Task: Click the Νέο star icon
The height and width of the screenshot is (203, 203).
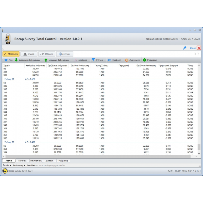Action: click(x=6, y=60)
